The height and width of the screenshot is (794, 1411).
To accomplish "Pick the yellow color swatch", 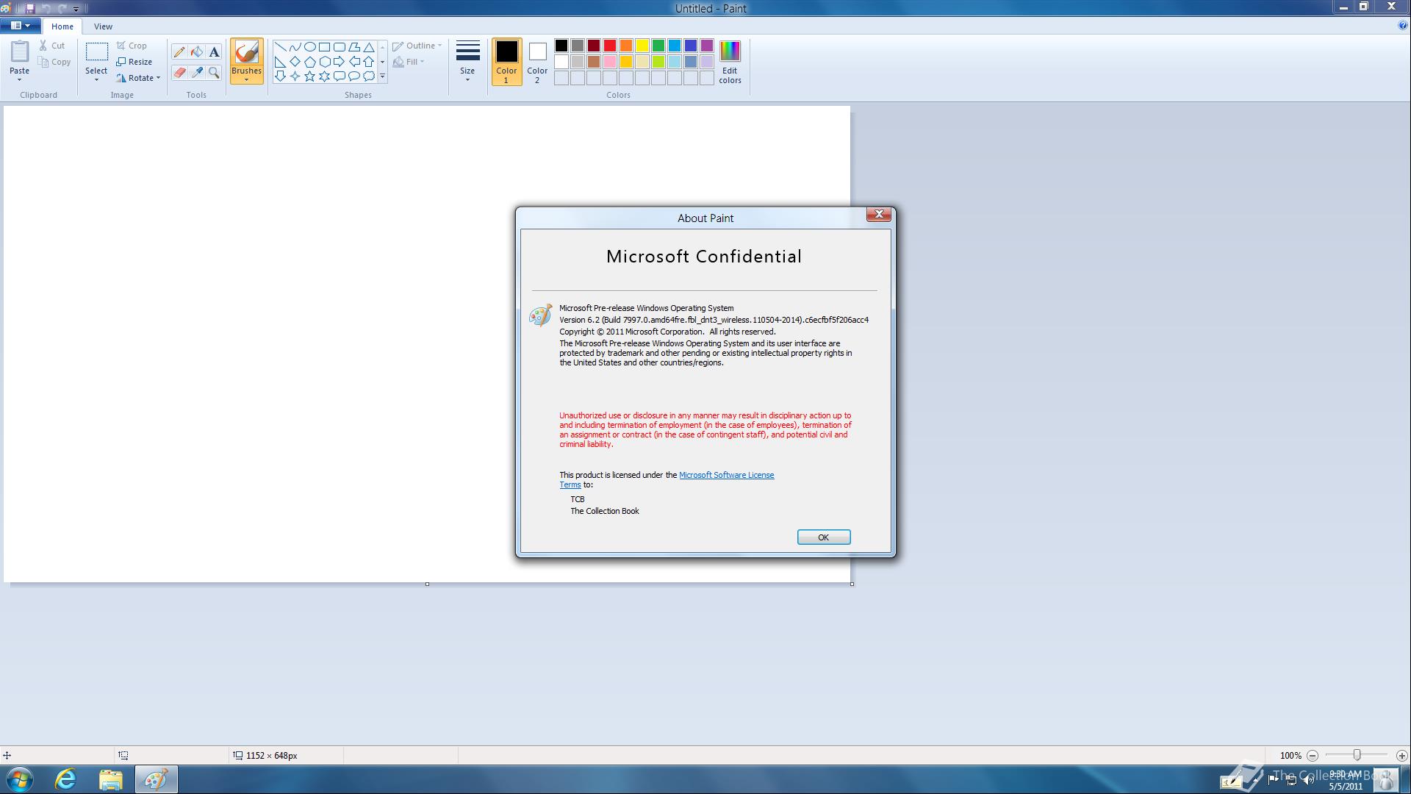I will [x=642, y=46].
